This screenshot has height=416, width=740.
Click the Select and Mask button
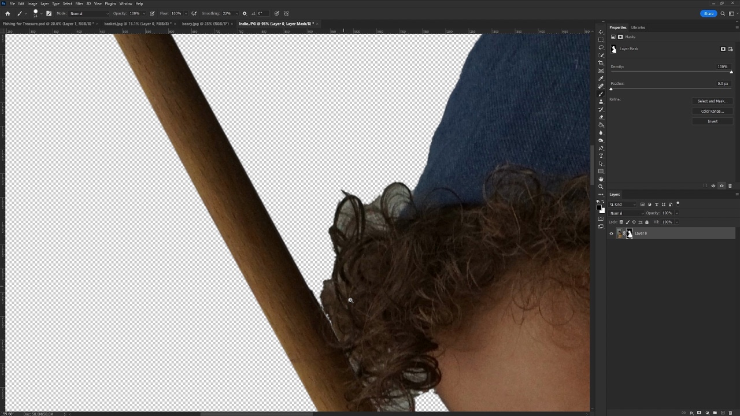click(712, 101)
